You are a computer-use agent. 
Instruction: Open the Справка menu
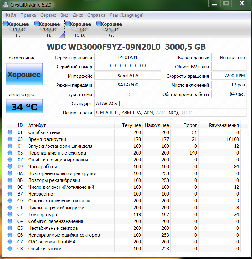click(96, 15)
